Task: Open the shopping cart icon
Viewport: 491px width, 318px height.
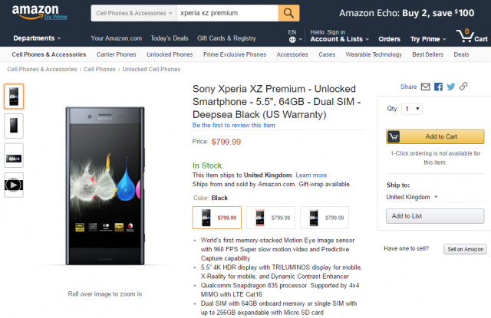Action: click(472, 36)
